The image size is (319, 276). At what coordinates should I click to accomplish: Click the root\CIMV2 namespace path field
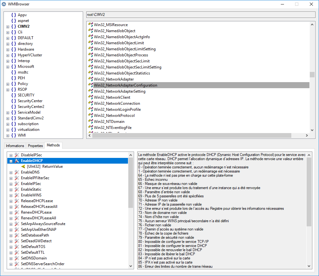(x=201, y=15)
